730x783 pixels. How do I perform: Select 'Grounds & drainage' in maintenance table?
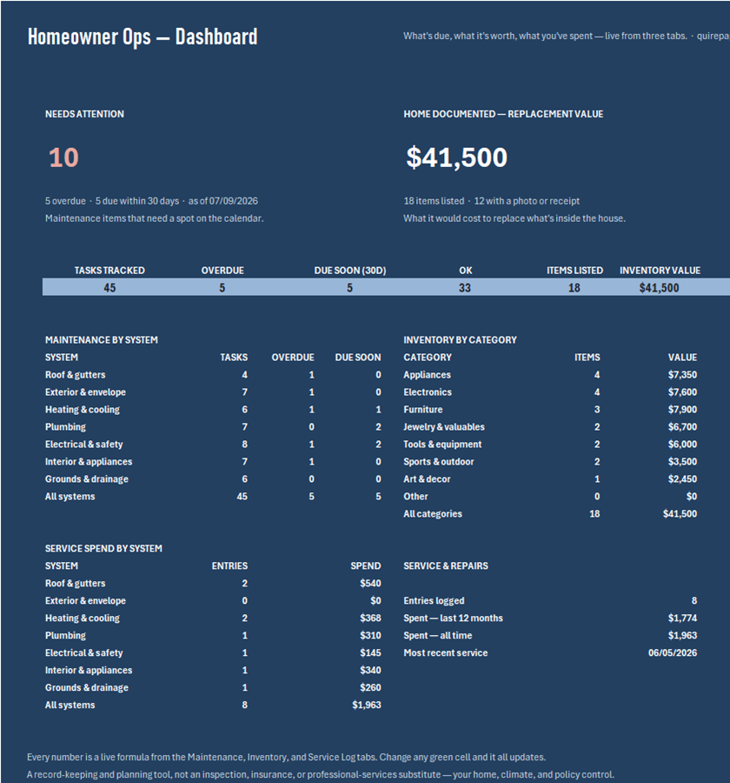(87, 478)
